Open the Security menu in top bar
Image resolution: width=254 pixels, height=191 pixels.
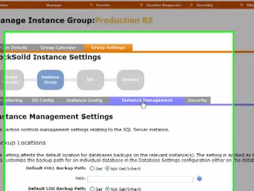click(205, 5)
